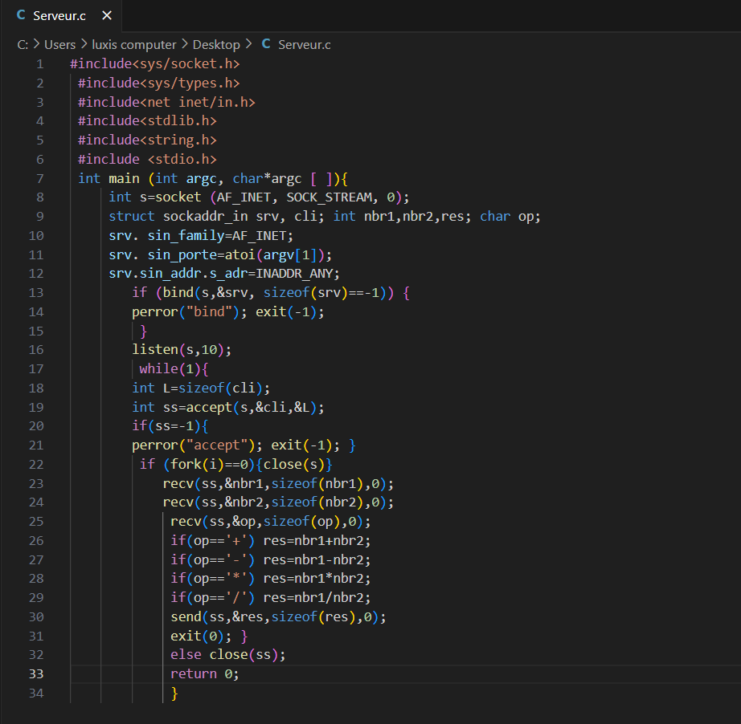Place the cursor on "return 0;"
The width and height of the screenshot is (741, 724).
(x=204, y=674)
